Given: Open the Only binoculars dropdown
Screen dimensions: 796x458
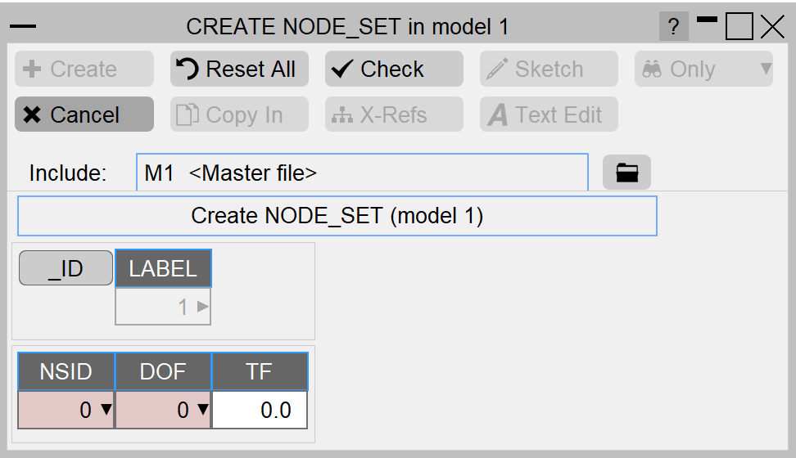Looking at the screenshot, I should pos(703,70).
